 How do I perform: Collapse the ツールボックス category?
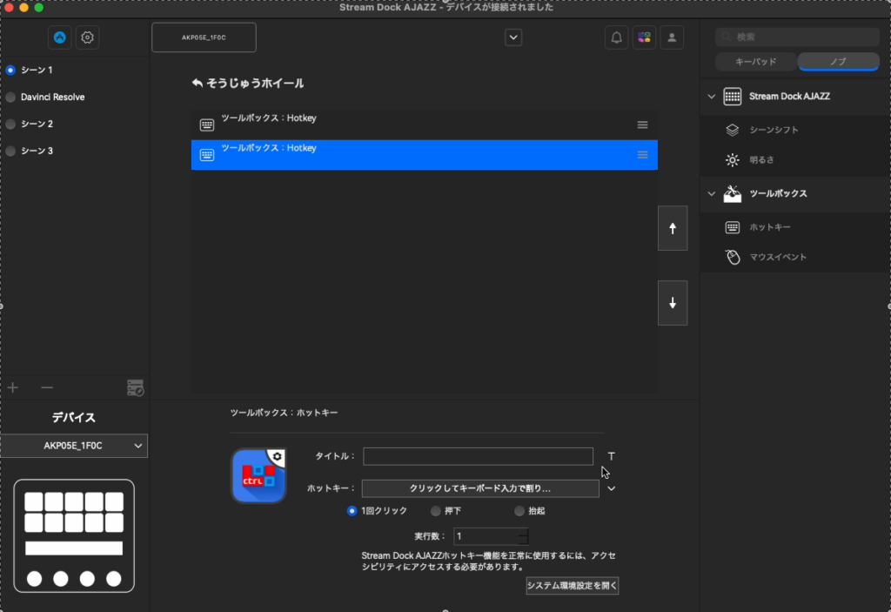[x=711, y=193]
